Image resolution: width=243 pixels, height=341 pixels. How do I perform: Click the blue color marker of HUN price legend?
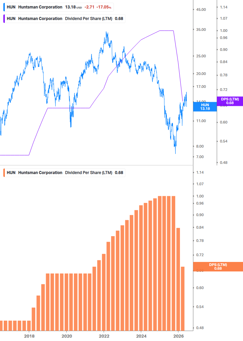coord(4,7)
